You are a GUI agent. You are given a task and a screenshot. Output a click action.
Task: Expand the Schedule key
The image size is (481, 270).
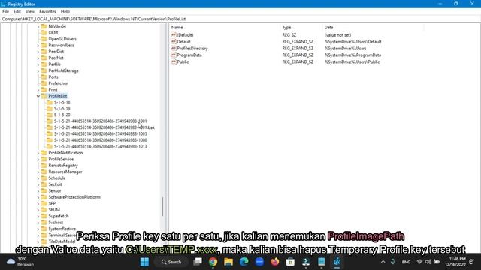click(38, 178)
